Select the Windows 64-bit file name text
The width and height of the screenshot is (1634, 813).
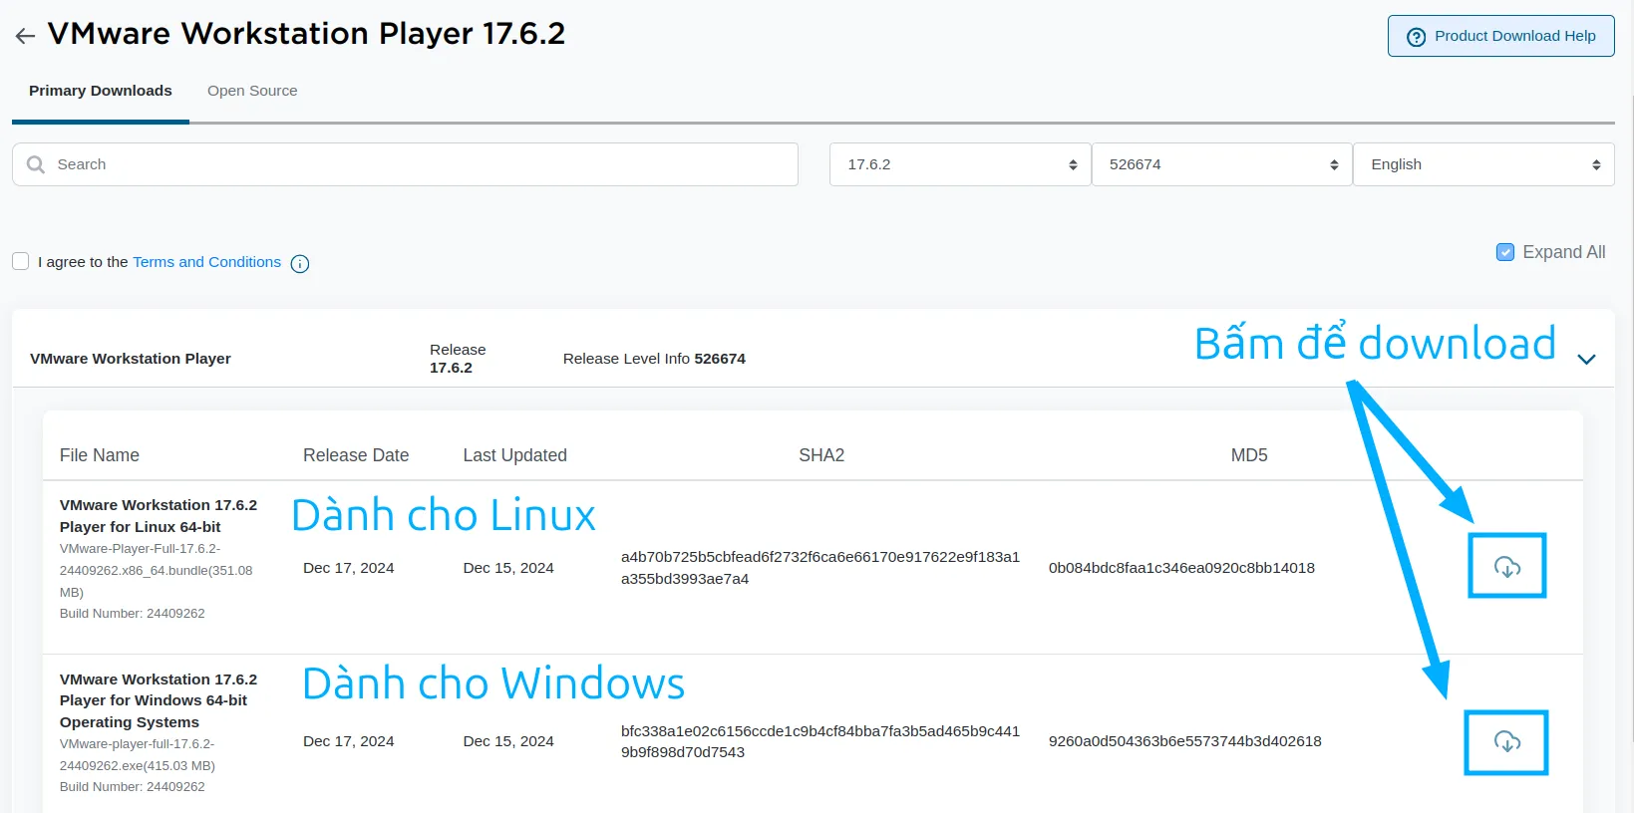point(159,700)
